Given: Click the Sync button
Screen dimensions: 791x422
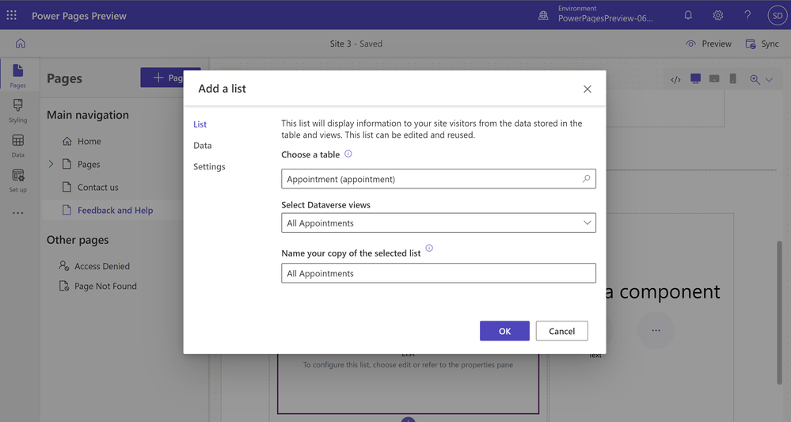Looking at the screenshot, I should tap(762, 44).
